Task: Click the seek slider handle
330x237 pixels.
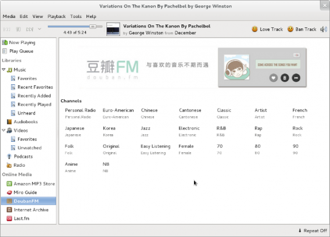Action: coord(93,26)
